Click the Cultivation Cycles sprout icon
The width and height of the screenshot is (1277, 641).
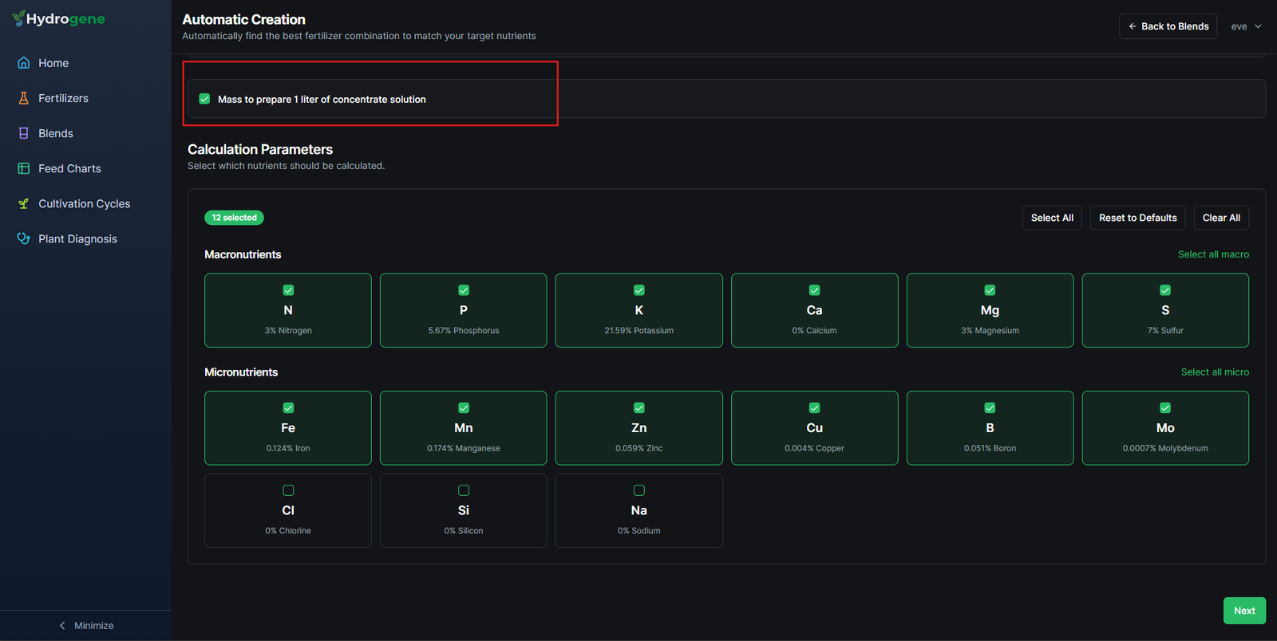click(24, 203)
